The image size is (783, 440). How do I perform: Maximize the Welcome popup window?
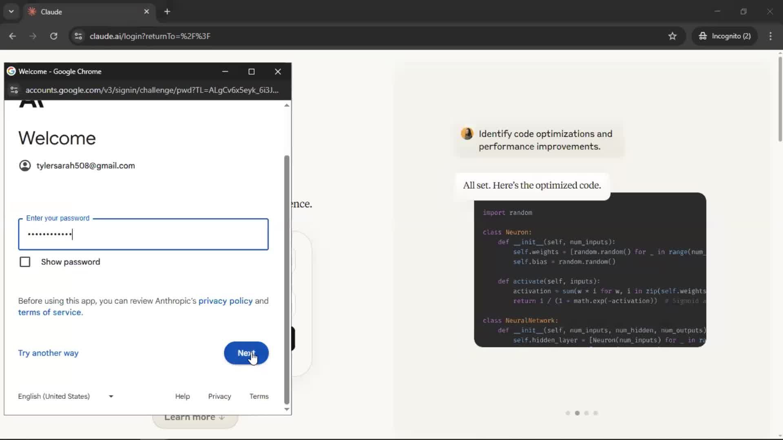(252, 71)
